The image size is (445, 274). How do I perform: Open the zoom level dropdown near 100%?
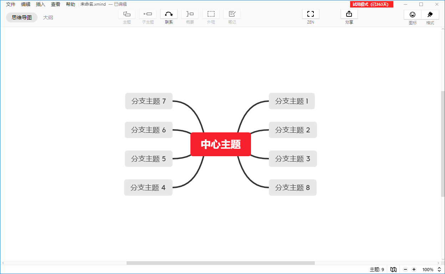coord(439,269)
